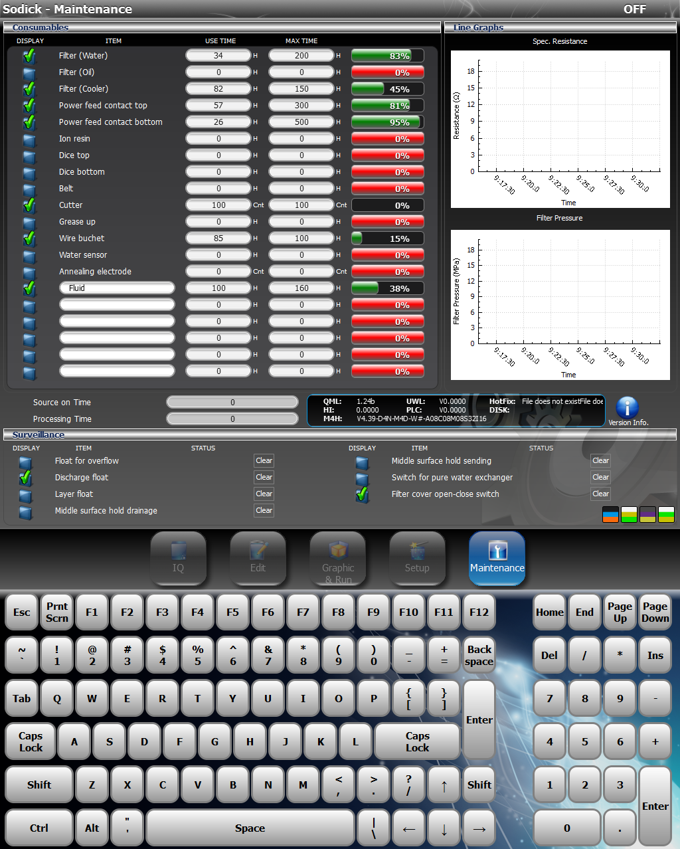Toggle display checkbox for Fluid item
This screenshot has height=849, width=680.
click(29, 288)
